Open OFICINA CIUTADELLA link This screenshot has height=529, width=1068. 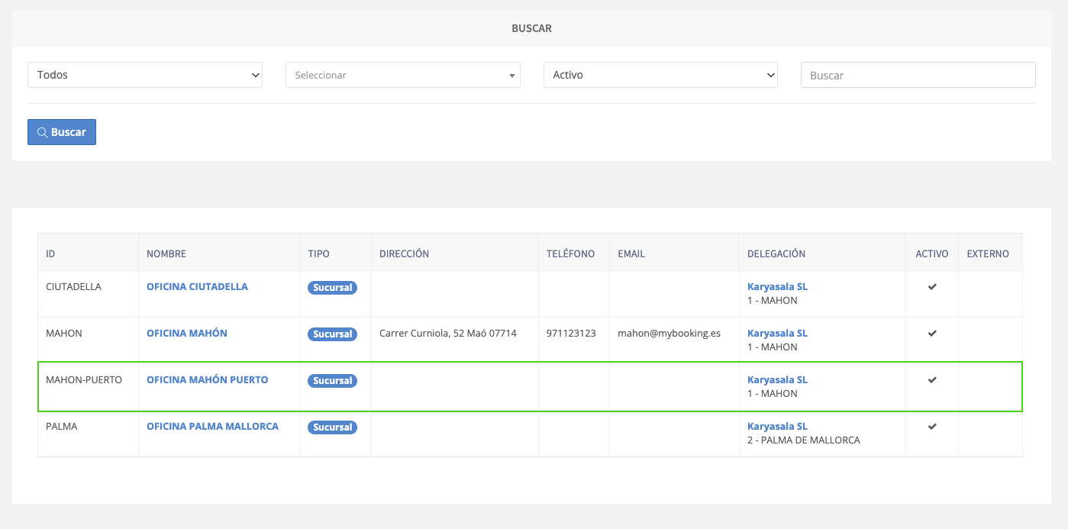point(197,287)
